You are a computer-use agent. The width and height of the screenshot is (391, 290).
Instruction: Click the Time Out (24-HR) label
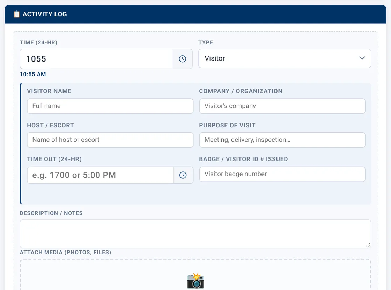click(x=54, y=159)
